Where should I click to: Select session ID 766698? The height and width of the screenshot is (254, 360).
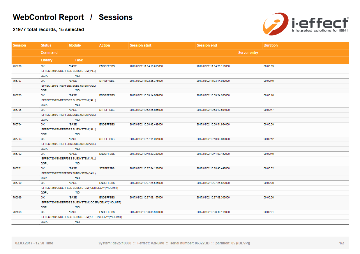pos(17,212)
